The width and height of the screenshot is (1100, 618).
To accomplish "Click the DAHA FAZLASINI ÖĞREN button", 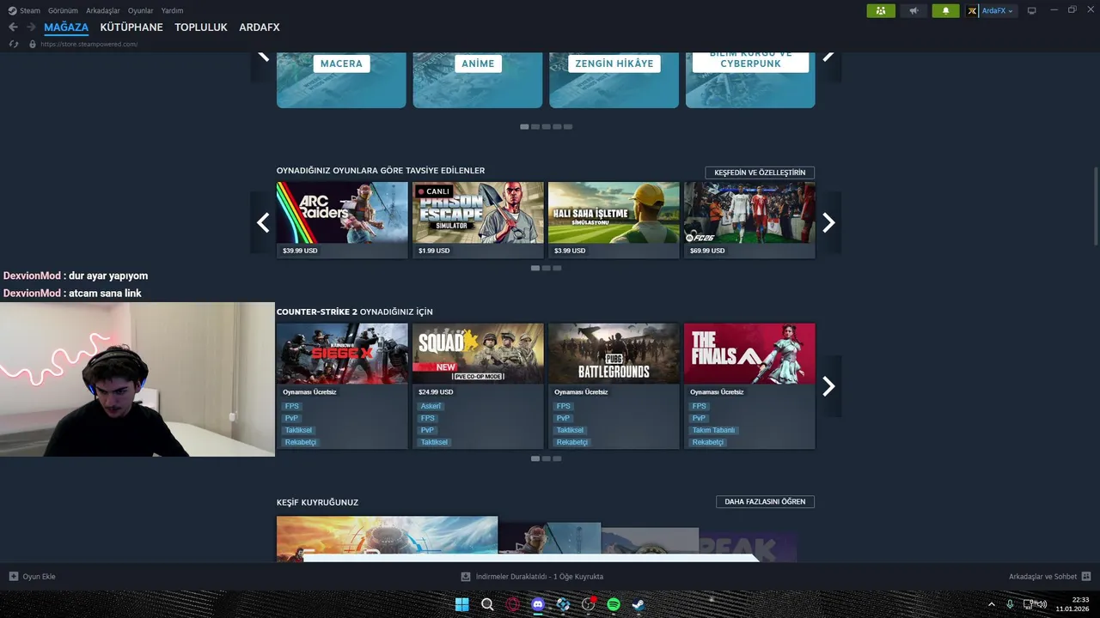I will tap(765, 501).
